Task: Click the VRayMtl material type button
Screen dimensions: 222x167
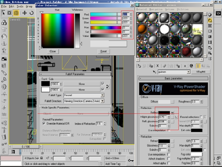Action: coord(200,72)
